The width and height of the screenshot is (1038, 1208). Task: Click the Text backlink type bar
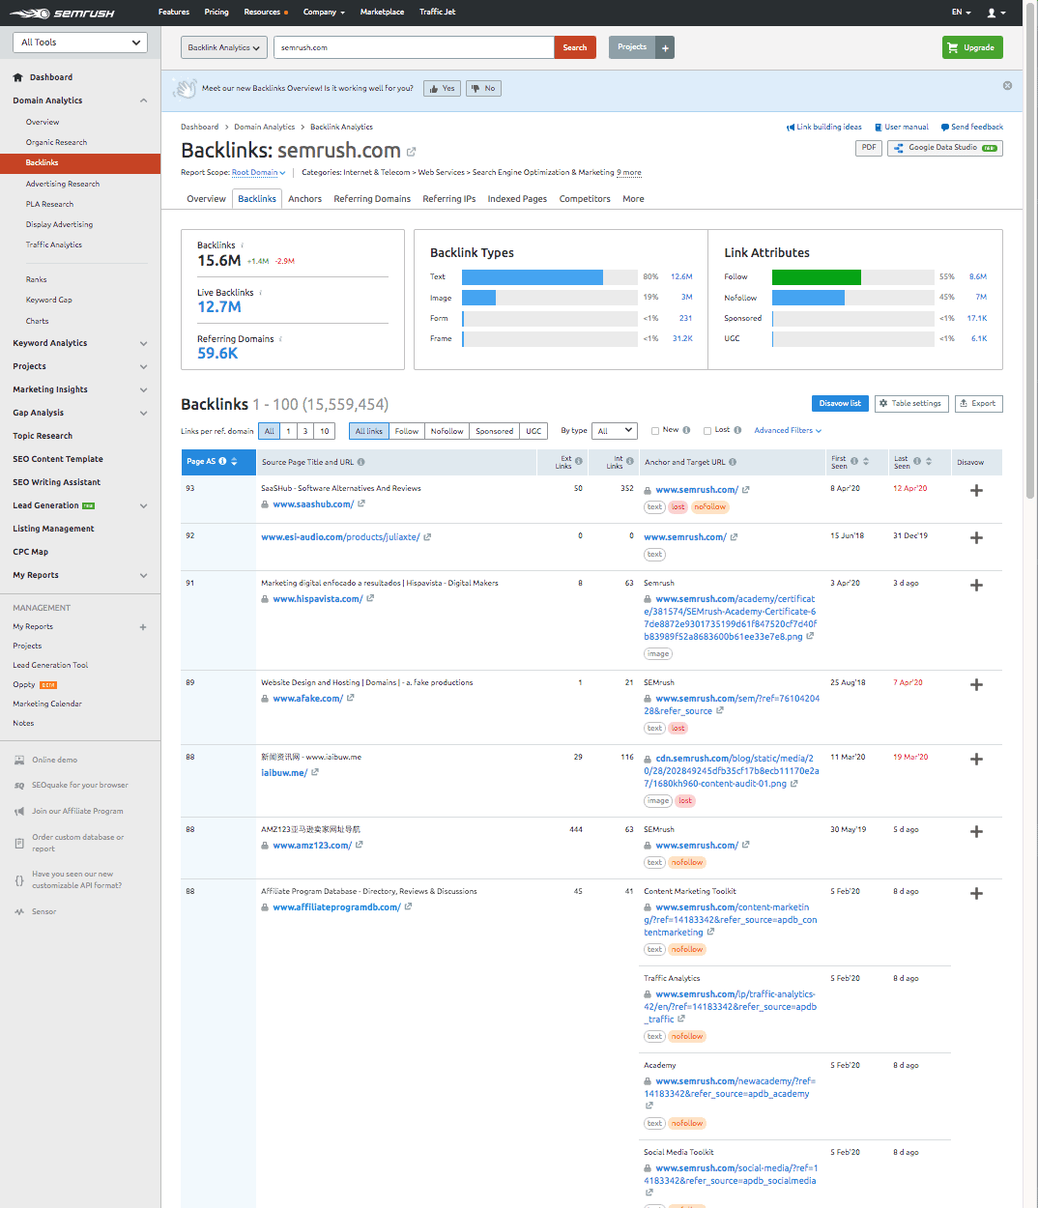[x=533, y=277]
